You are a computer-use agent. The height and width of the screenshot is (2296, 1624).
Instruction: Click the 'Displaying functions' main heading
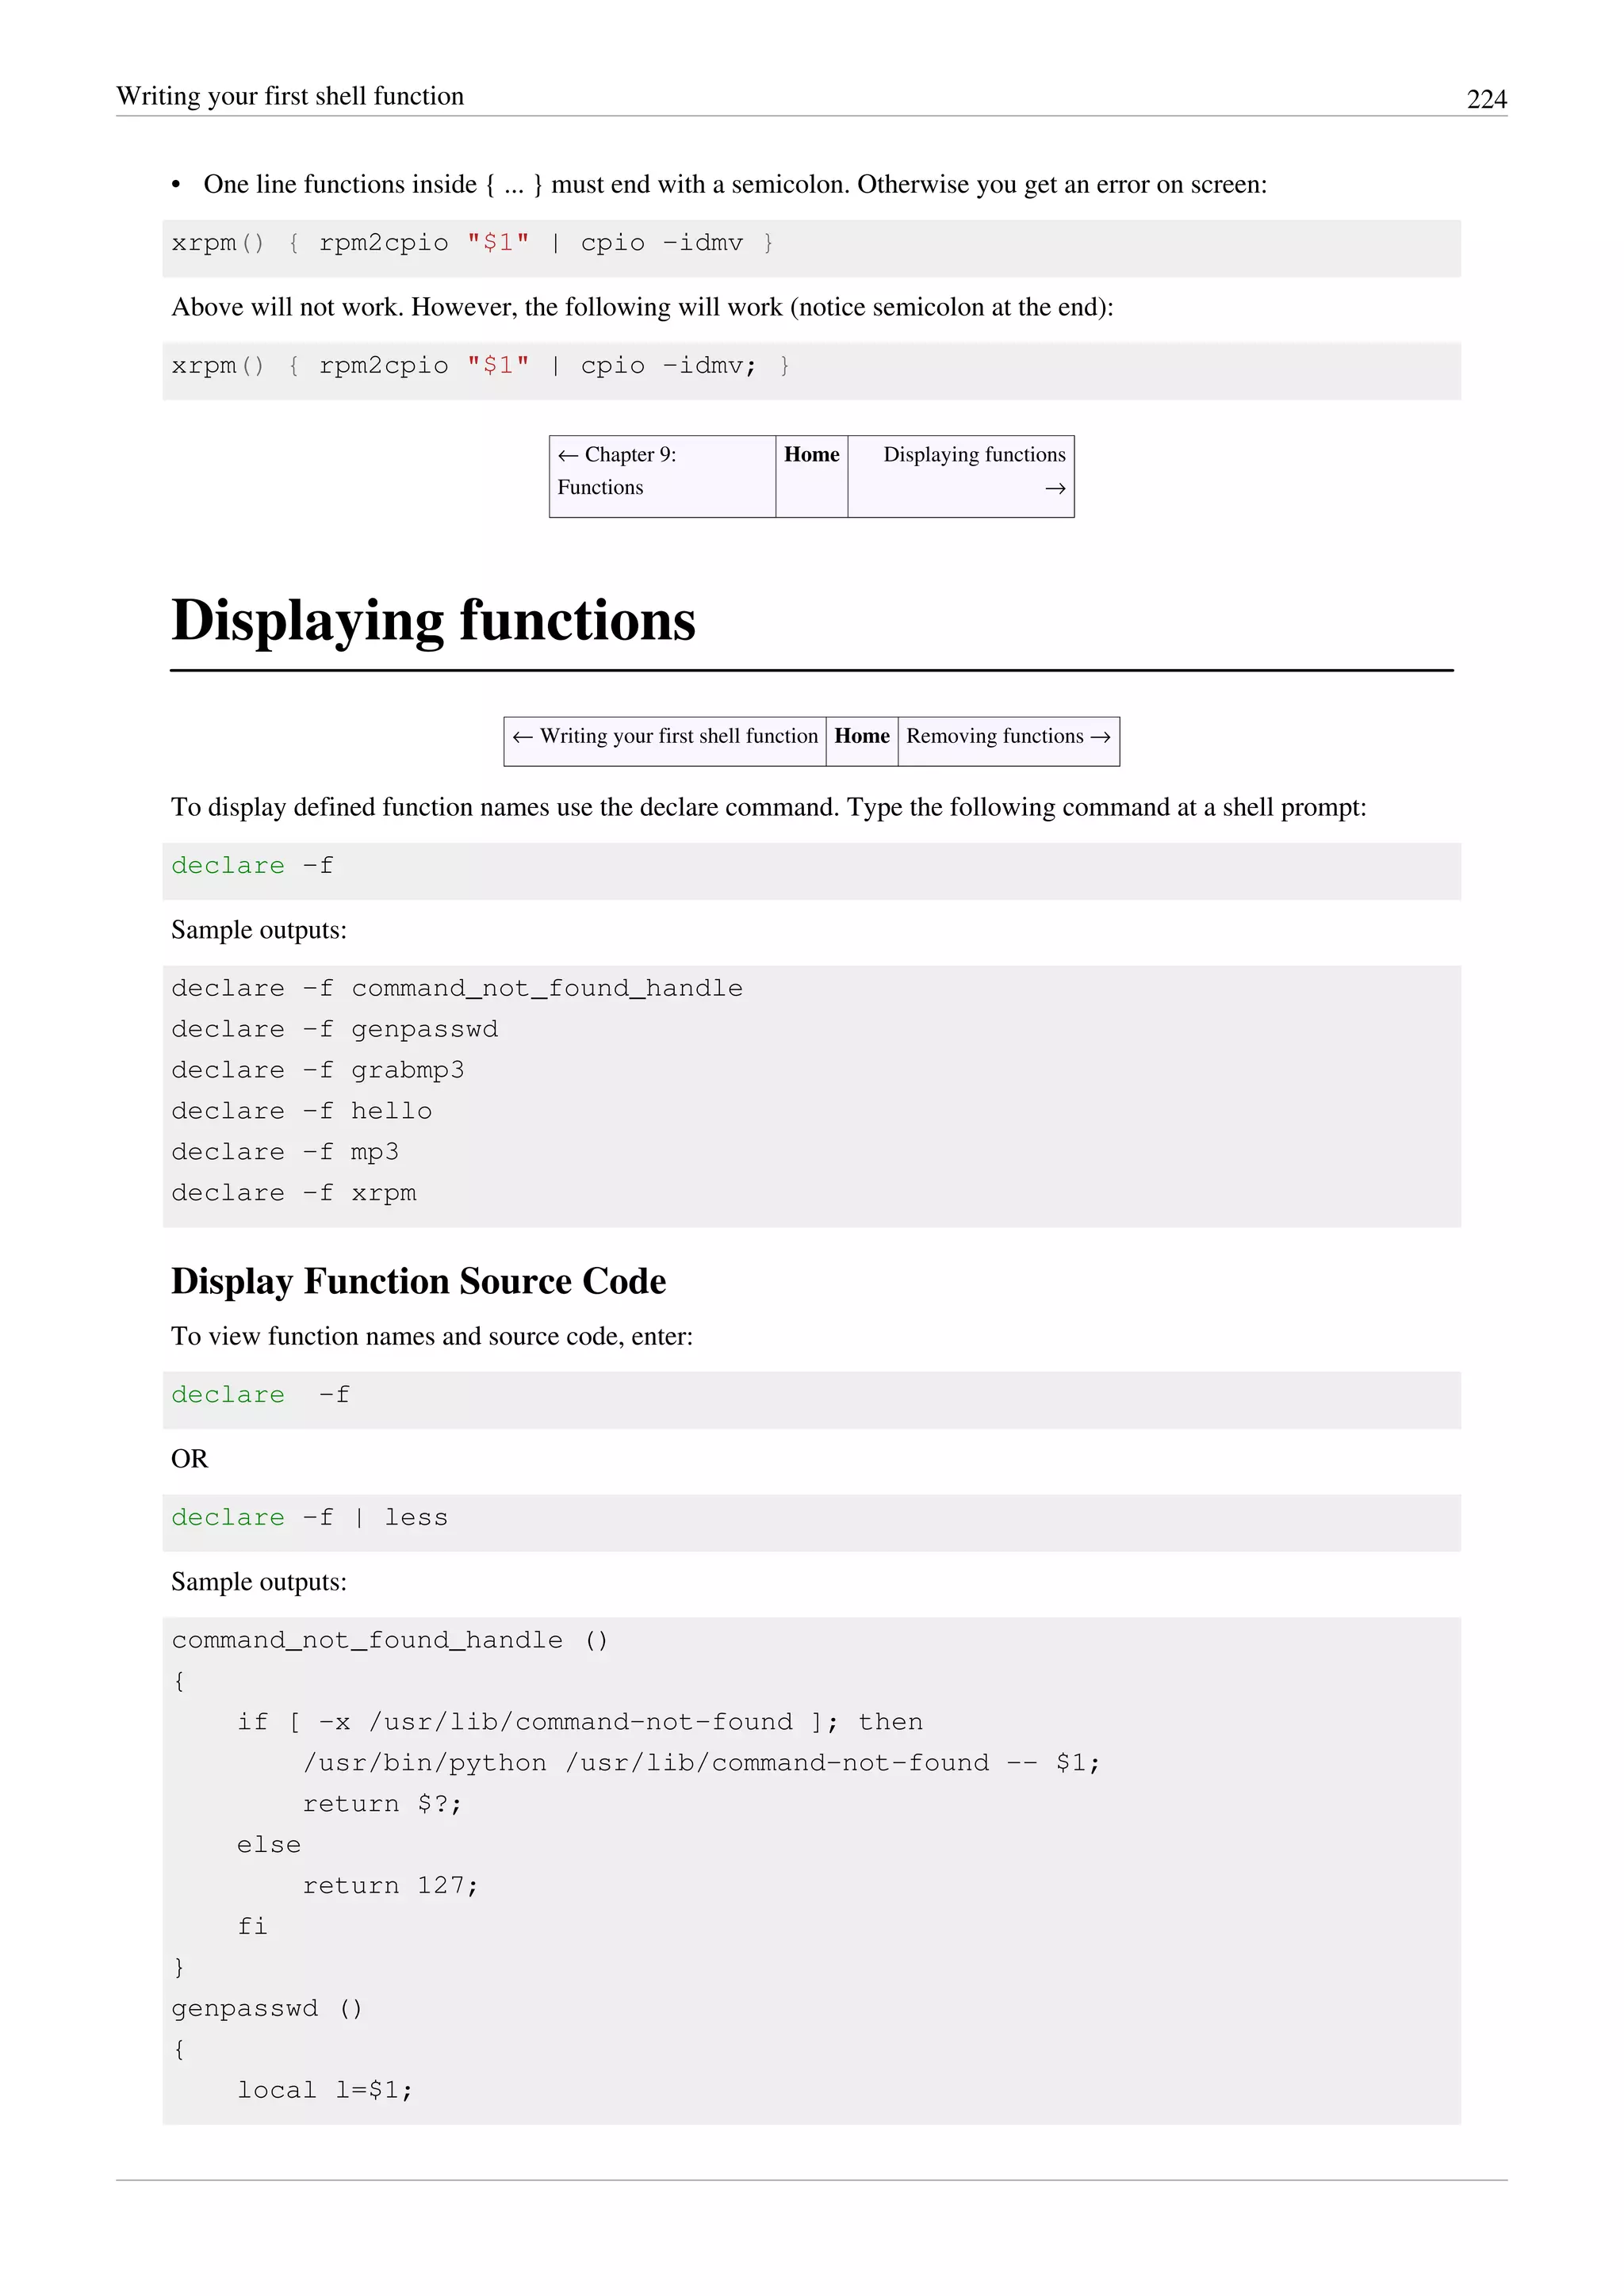433,621
